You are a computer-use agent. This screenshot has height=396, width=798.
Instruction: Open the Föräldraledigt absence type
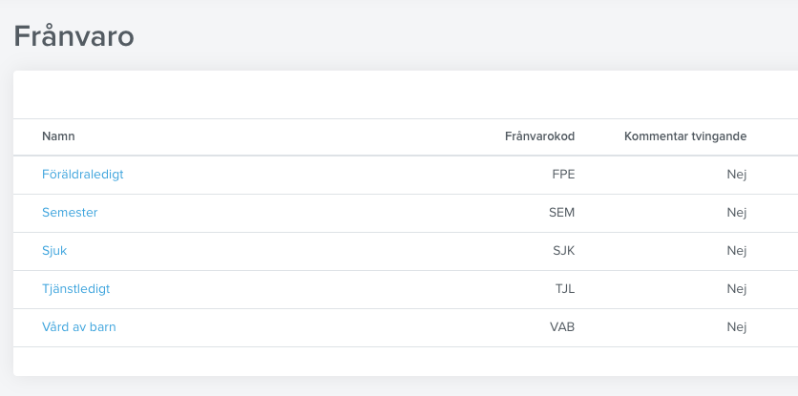tap(82, 175)
